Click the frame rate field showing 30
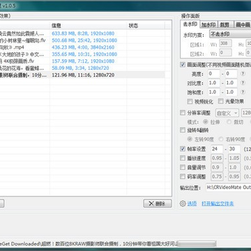Image resolution: width=251 pixels, height=251 pixels. [234, 149]
